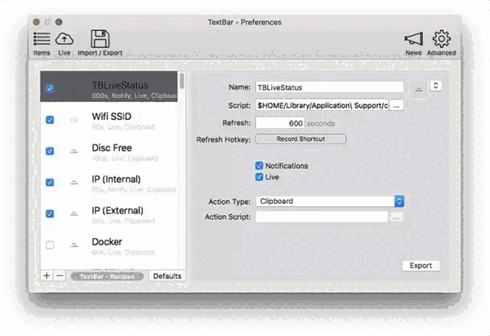The height and width of the screenshot is (336, 490).
Task: Disable the Wifi SSID item checkbox
Action: tap(50, 120)
